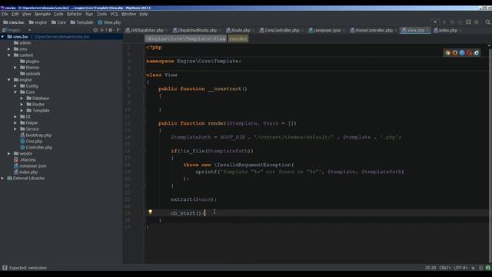Image resolution: width=492 pixels, height=277 pixels.
Task: Click Core breadcrumb in navigation bar
Action: (59, 22)
